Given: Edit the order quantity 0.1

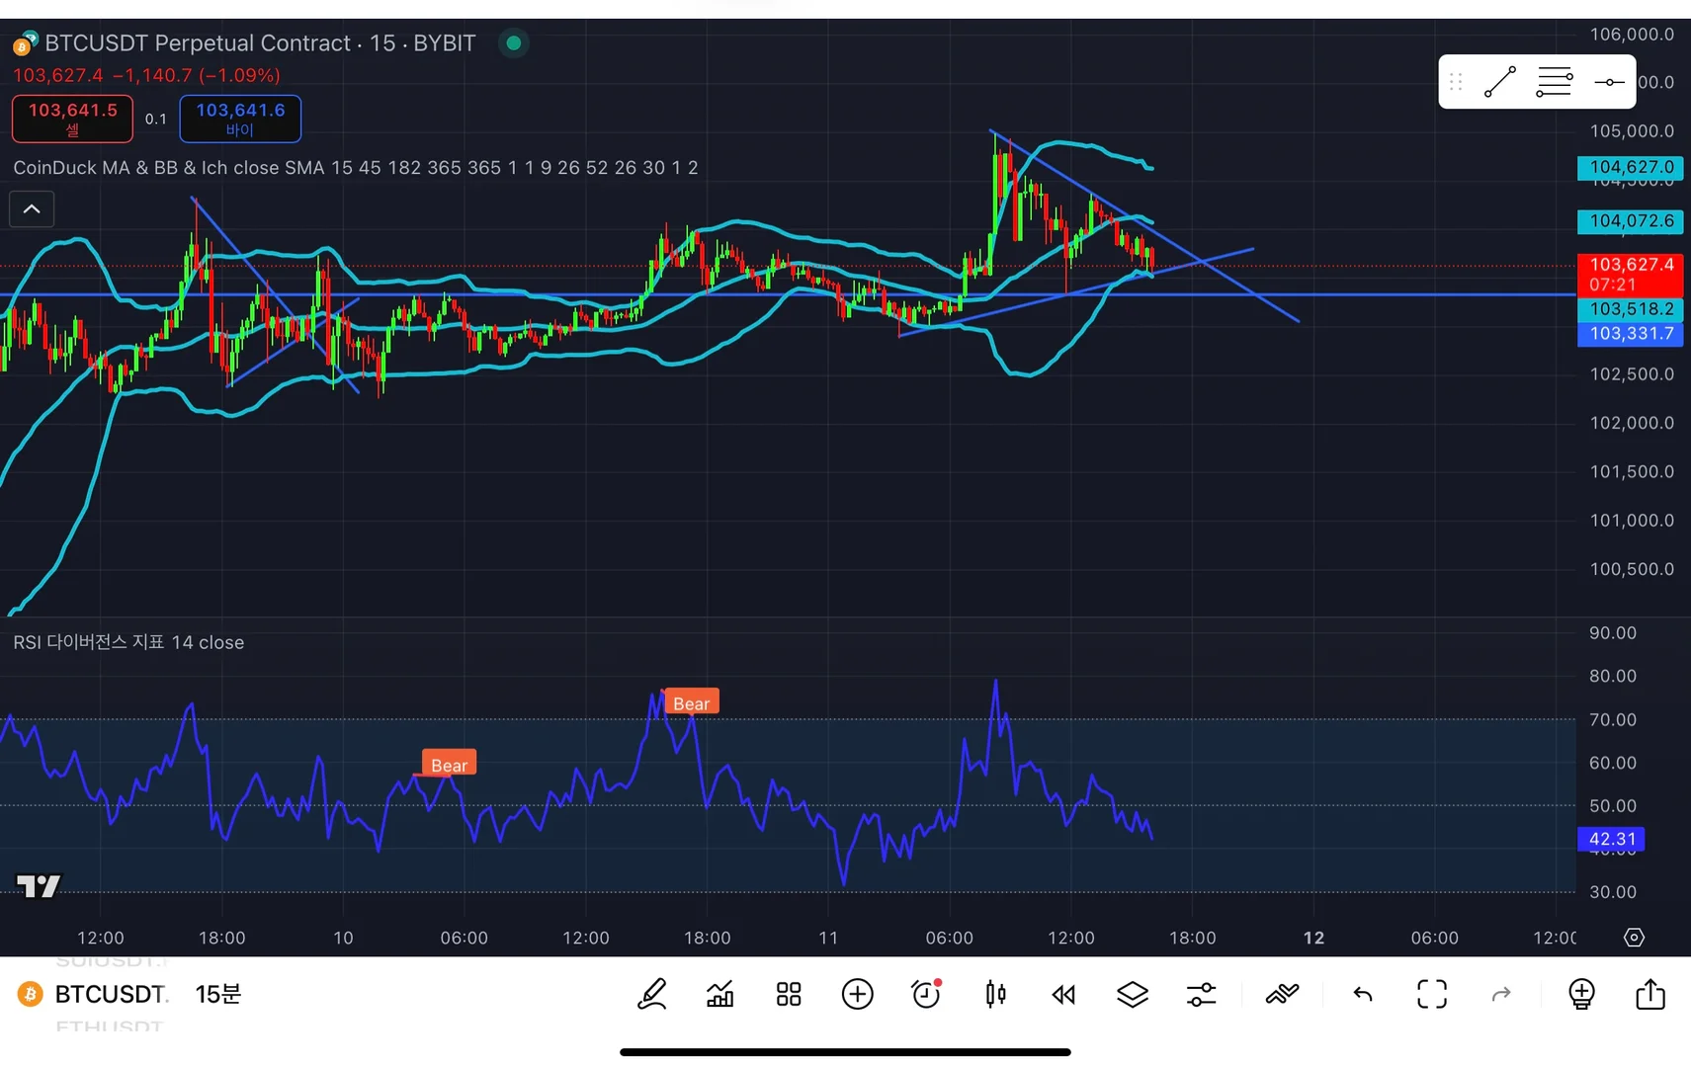Looking at the screenshot, I should [156, 119].
